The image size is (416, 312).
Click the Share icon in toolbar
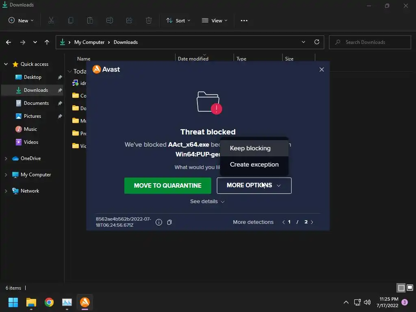pyautogui.click(x=129, y=20)
